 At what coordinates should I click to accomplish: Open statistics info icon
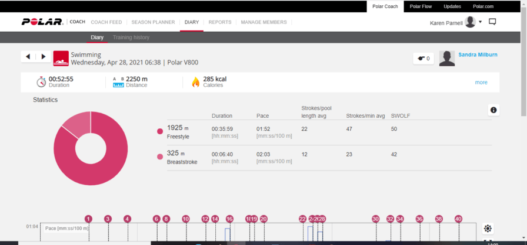493,110
